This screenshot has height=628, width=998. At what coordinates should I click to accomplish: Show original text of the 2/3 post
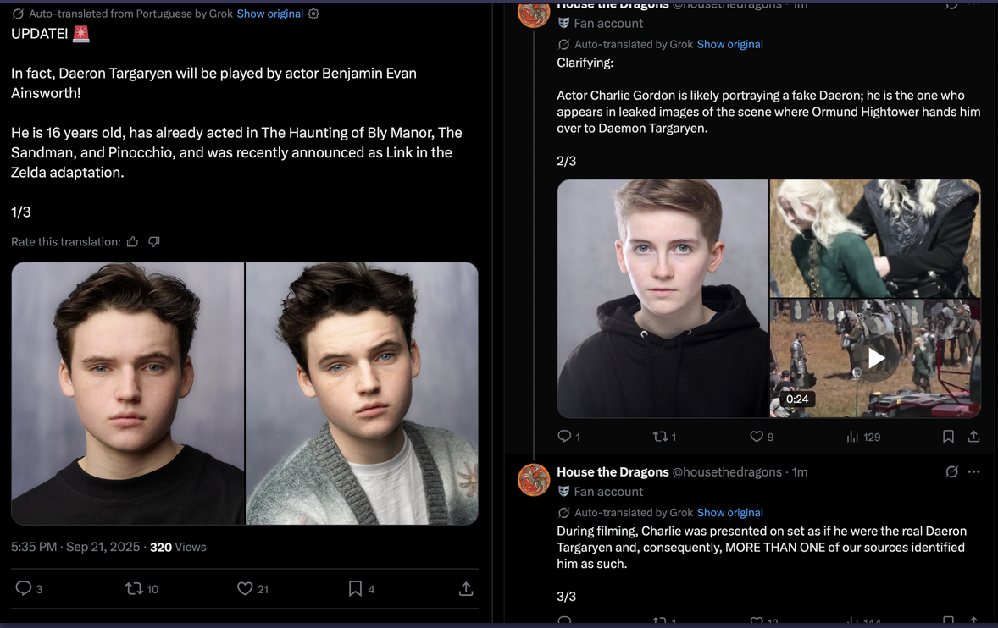pyautogui.click(x=729, y=44)
